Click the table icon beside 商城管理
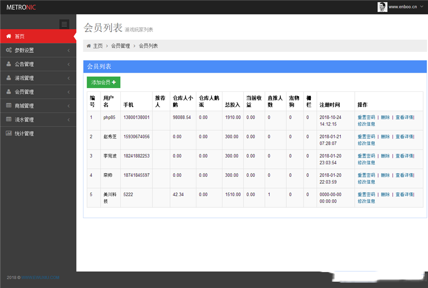The width and height of the screenshot is (428, 288). click(9, 105)
